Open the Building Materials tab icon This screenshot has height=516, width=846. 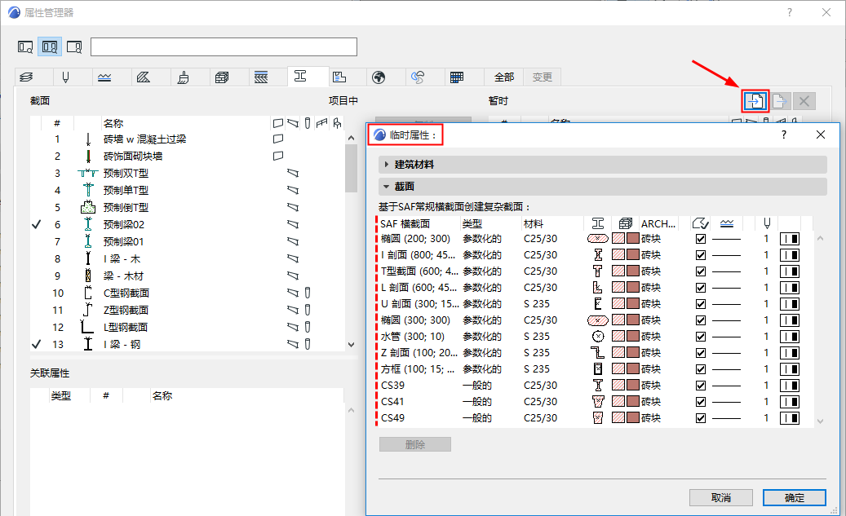pyautogui.click(x=222, y=77)
